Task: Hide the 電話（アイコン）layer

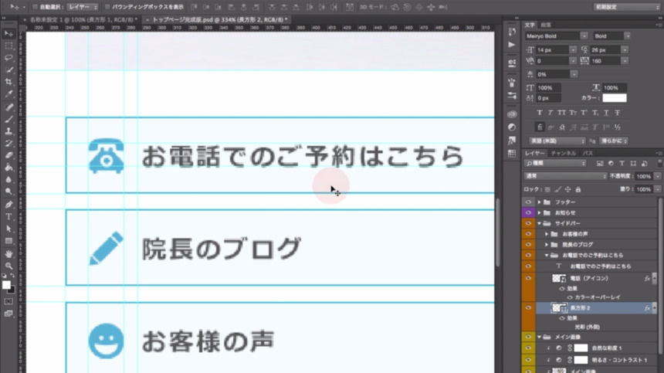Action: 528,278
